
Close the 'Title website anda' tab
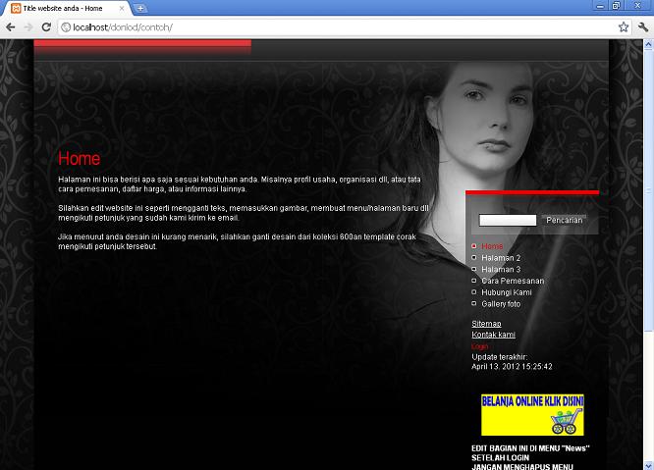pyautogui.click(x=122, y=8)
